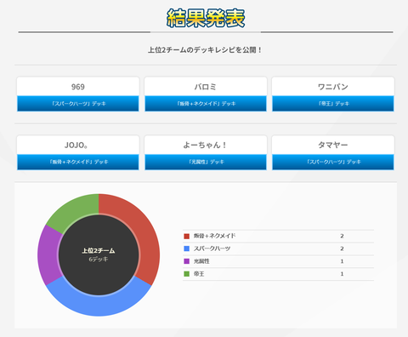Open バロミ's ネクメイド deck button
The height and width of the screenshot is (337, 408).
pos(206,104)
